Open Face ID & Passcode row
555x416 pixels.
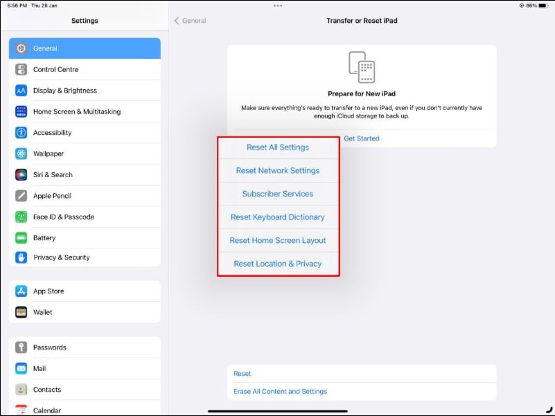85,217
